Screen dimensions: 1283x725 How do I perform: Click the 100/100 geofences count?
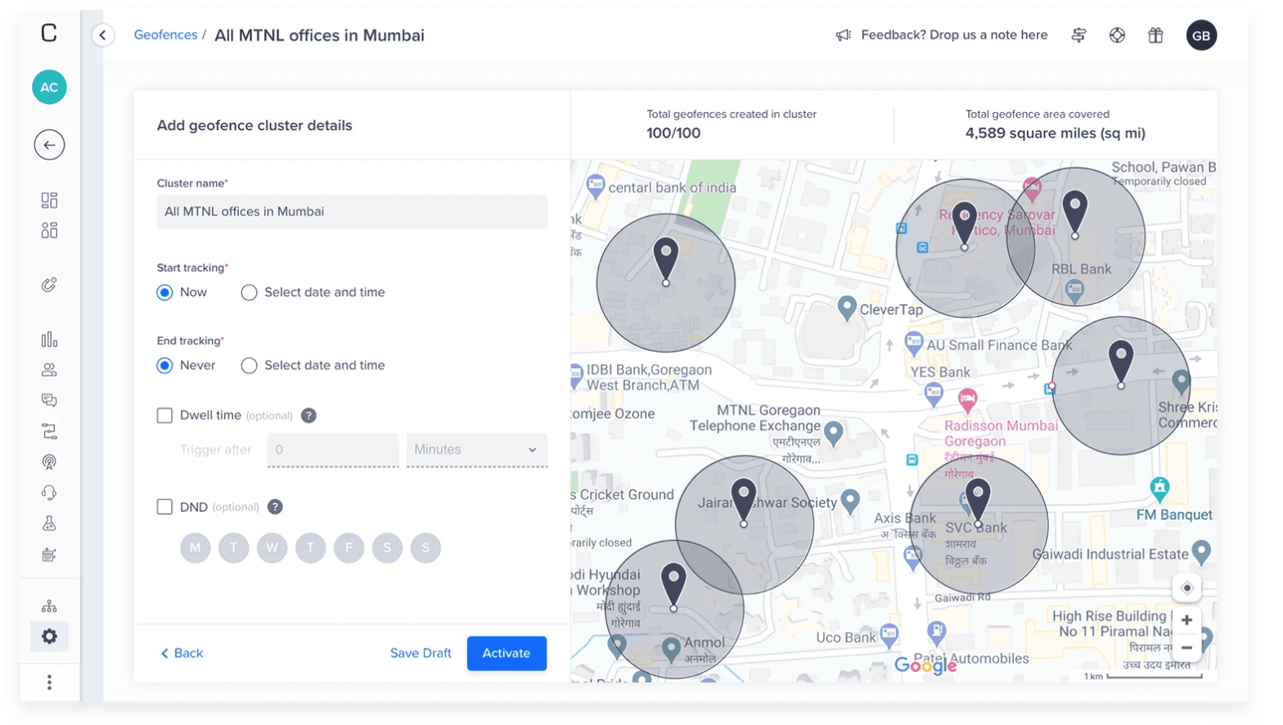tap(673, 133)
